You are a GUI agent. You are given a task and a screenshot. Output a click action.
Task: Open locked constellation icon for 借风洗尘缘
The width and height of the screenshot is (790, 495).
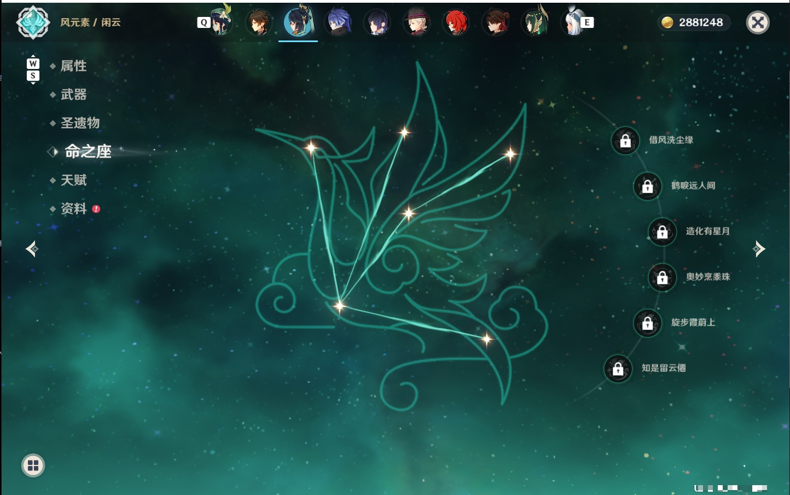[625, 141]
